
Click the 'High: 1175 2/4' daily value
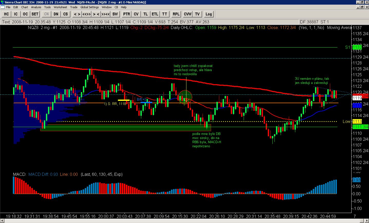click(x=231, y=27)
